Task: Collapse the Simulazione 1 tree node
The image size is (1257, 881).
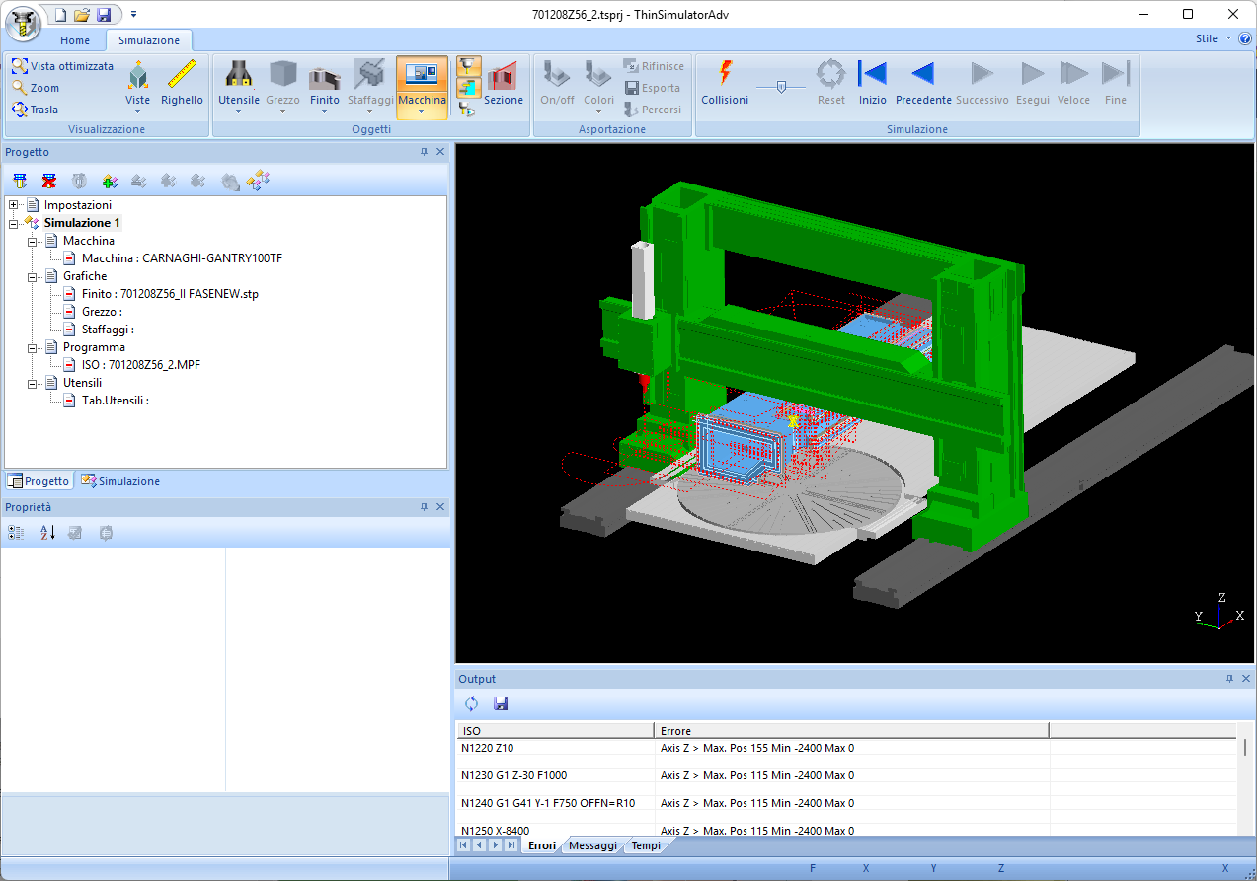Action: (14, 223)
